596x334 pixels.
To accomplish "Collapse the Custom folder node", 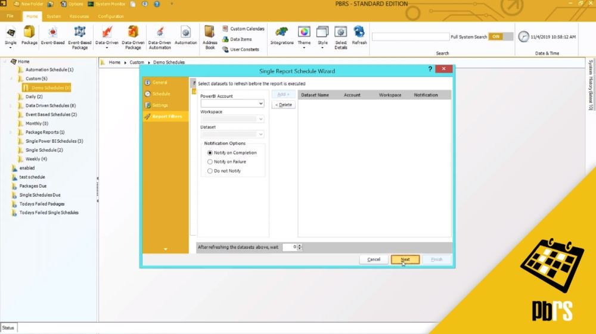I will [x=11, y=79].
